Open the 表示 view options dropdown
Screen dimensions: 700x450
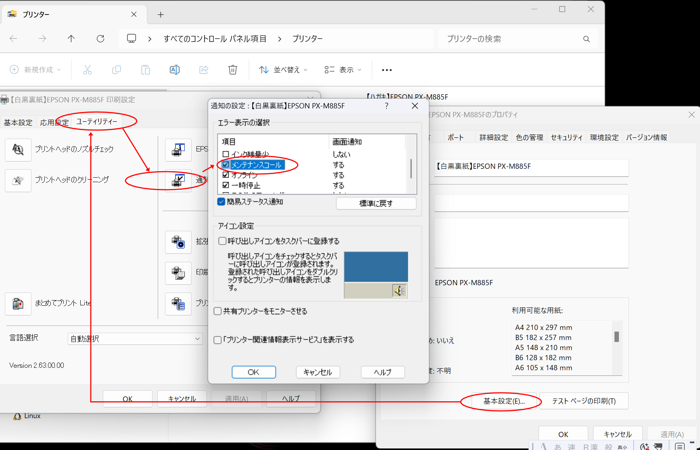pos(342,69)
